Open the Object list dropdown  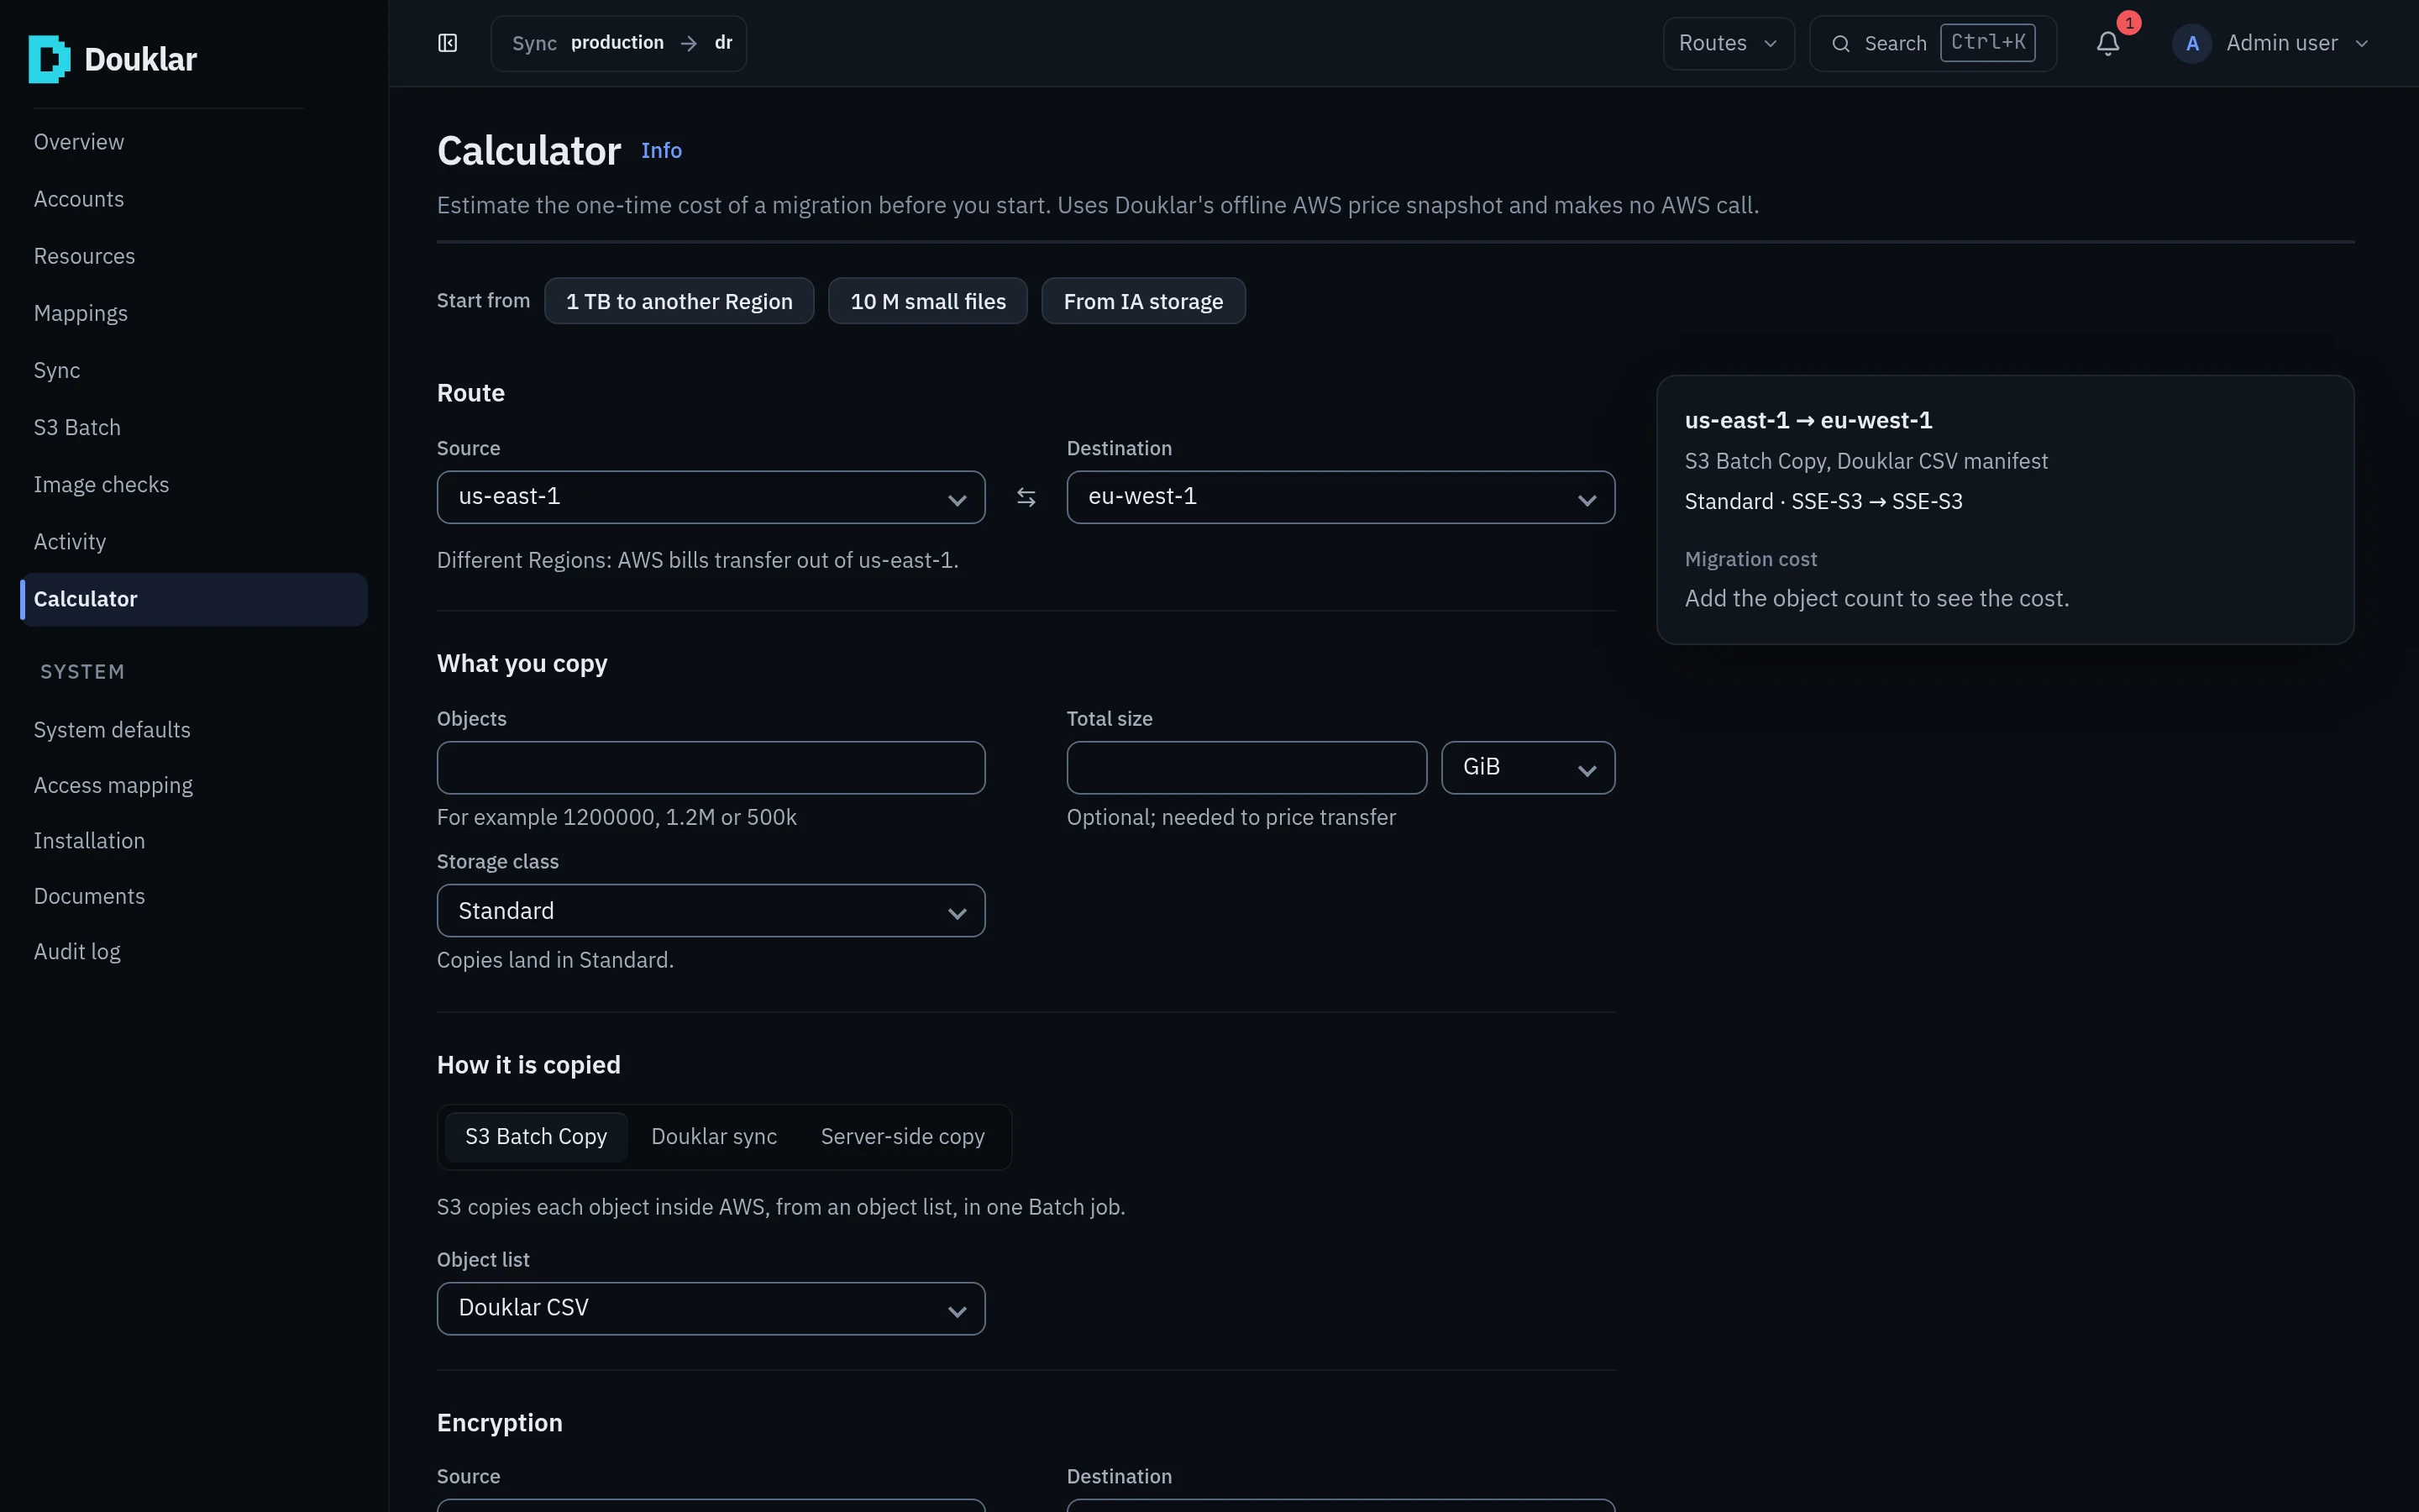tap(711, 1309)
